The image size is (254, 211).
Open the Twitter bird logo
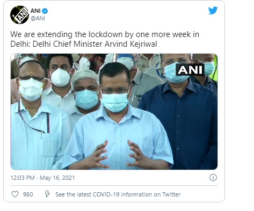point(213,11)
